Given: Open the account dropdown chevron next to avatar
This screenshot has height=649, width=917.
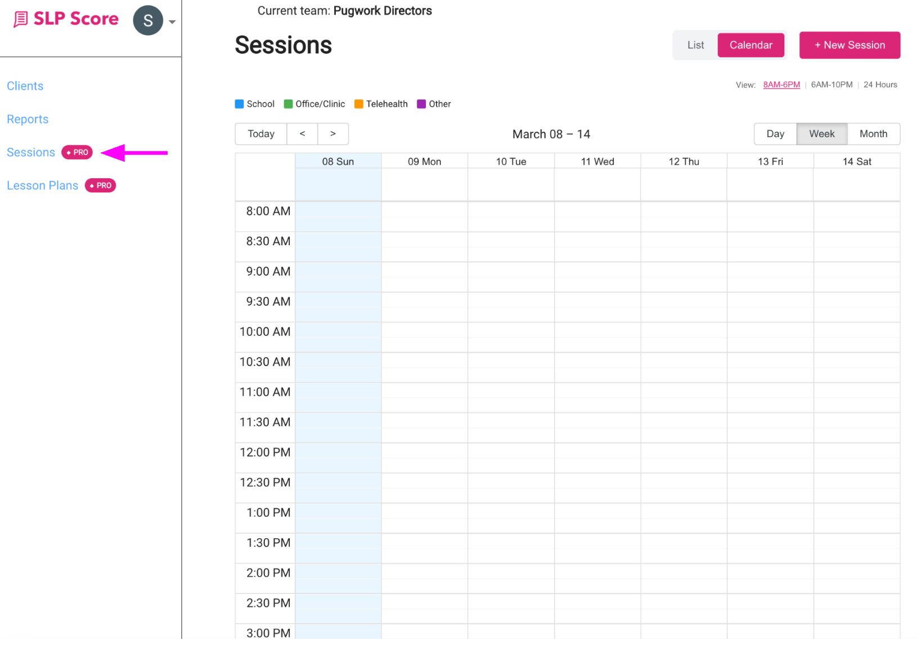Looking at the screenshot, I should point(172,21).
